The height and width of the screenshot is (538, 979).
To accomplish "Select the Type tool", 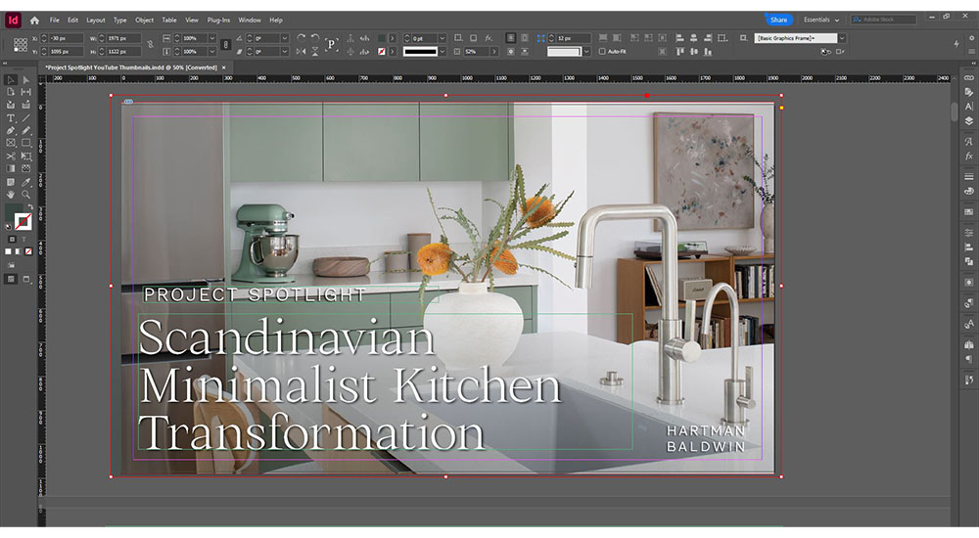I will coord(11,117).
